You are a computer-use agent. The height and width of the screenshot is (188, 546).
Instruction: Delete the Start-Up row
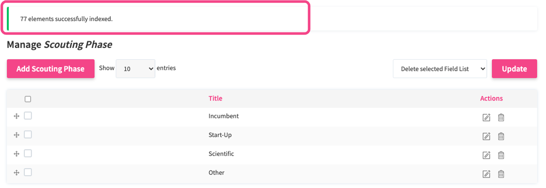(x=501, y=136)
